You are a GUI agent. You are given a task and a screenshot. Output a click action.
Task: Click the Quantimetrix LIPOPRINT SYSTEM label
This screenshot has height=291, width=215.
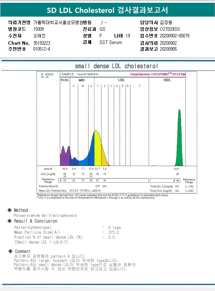tap(157, 74)
